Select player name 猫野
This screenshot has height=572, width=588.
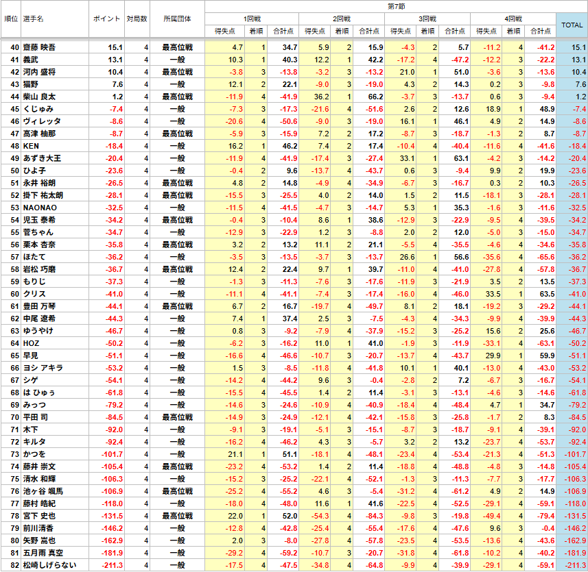(x=31, y=84)
